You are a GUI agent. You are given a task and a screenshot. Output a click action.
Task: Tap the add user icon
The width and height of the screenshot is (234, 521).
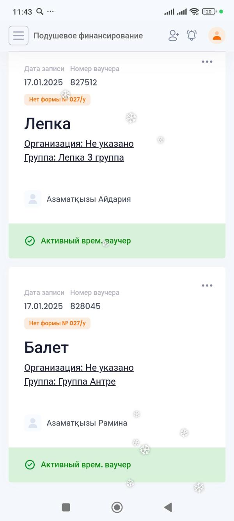tap(174, 36)
